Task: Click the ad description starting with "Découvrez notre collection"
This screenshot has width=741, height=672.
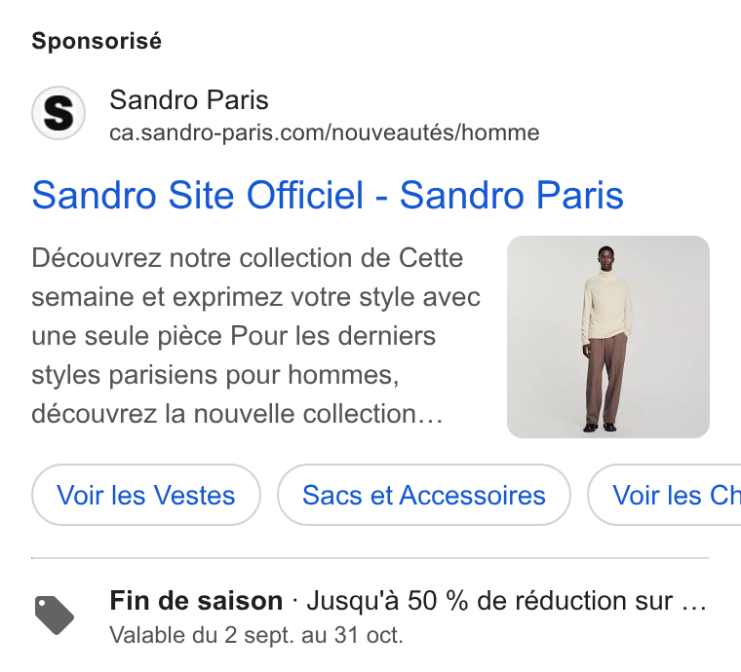Action: [x=256, y=336]
